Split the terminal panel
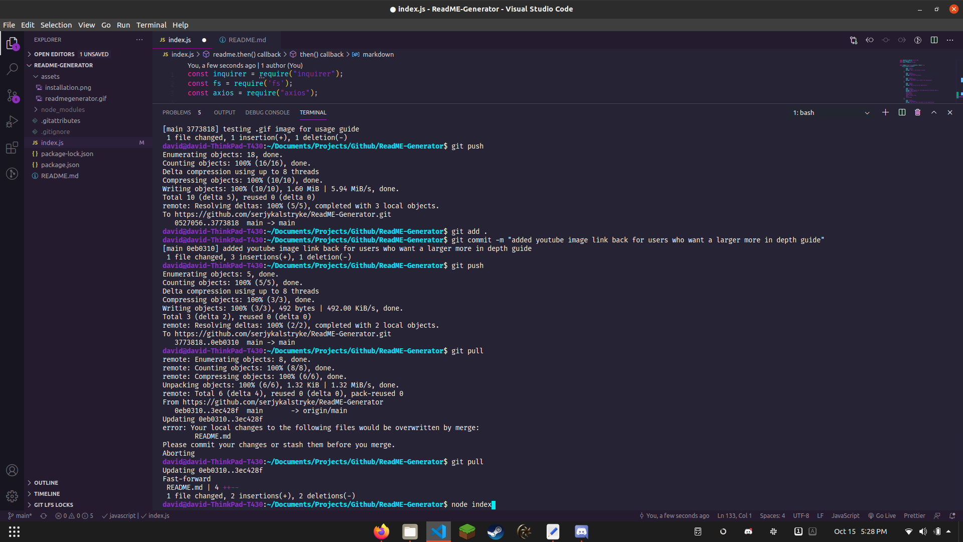Viewport: 963px width, 542px height. [902, 112]
